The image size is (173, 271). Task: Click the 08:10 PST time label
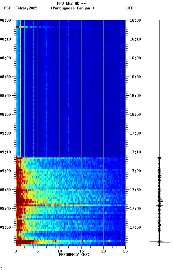(x=5, y=39)
